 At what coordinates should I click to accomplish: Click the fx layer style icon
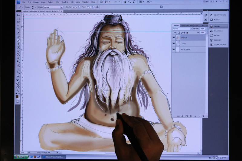[x=183, y=116]
